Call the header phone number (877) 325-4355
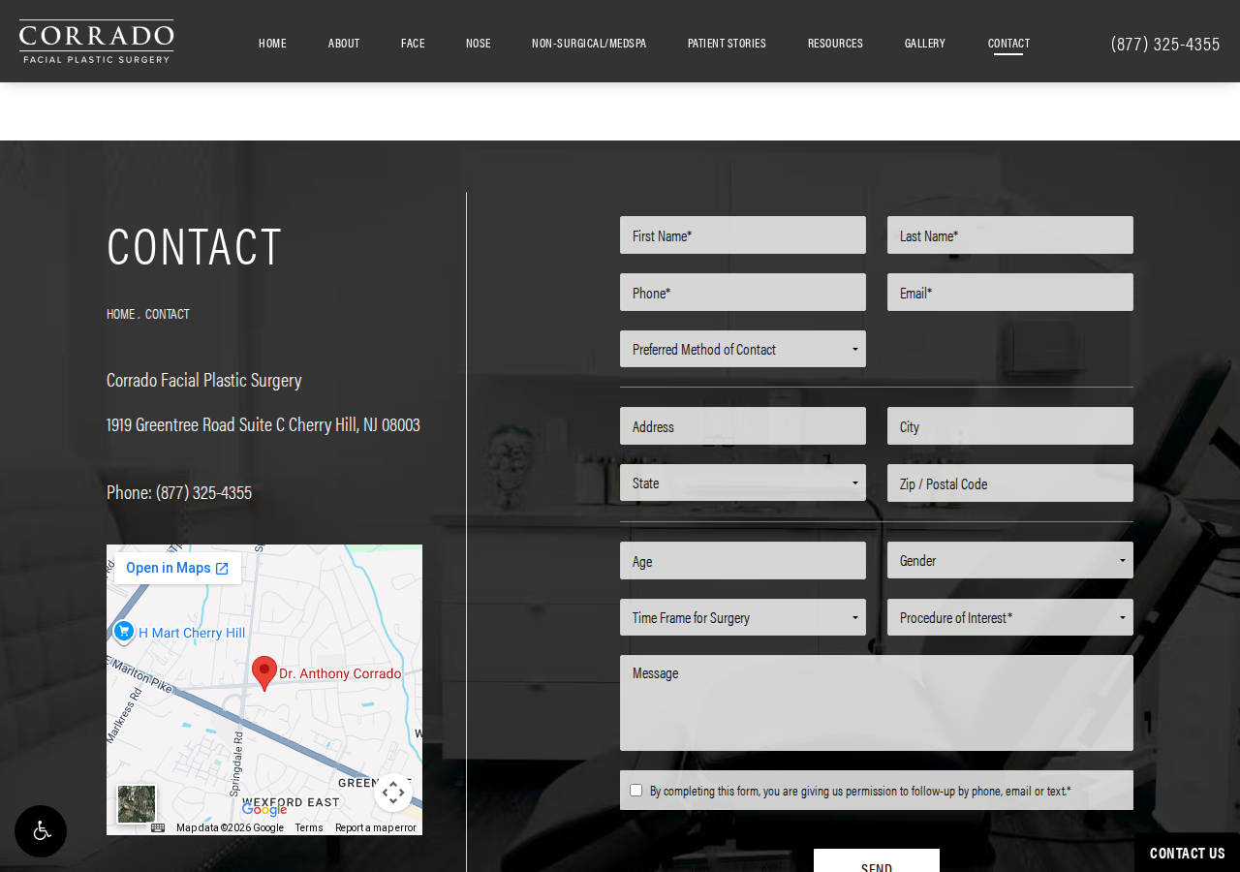Image resolution: width=1240 pixels, height=872 pixels. (1165, 44)
